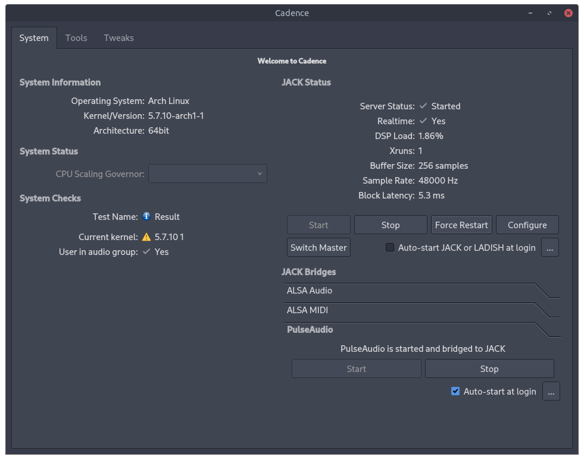The height and width of the screenshot is (460, 584).
Task: Open the CPU Scaling Governor dropdown
Action: click(208, 174)
